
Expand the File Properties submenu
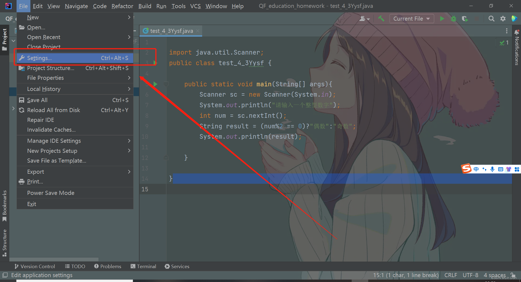tap(75, 78)
